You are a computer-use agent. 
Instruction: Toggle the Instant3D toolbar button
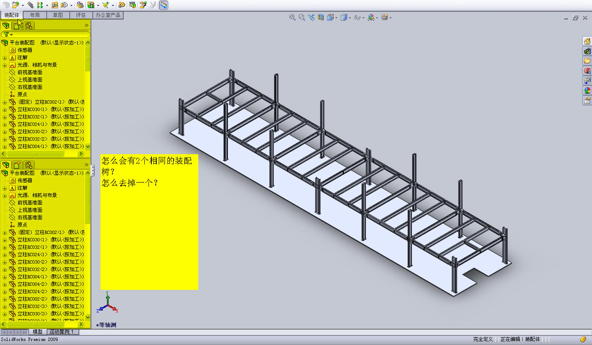163,5
